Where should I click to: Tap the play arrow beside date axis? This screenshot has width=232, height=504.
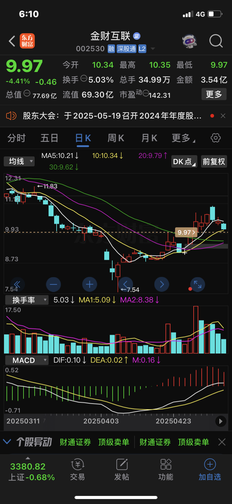coord(221,421)
